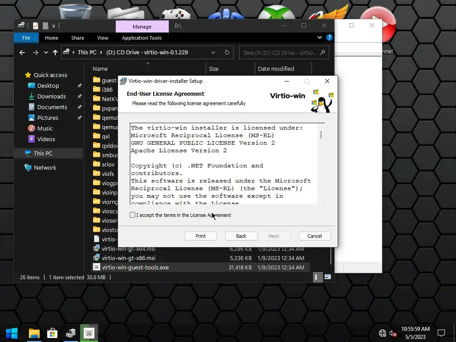Switch to details view layout icon
This screenshot has height=342, width=456.
tap(317, 277)
